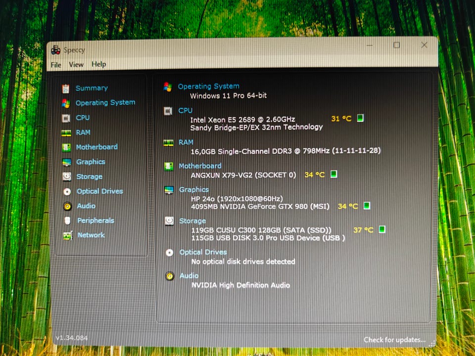
Task: Open the Help menu
Action: 99,64
